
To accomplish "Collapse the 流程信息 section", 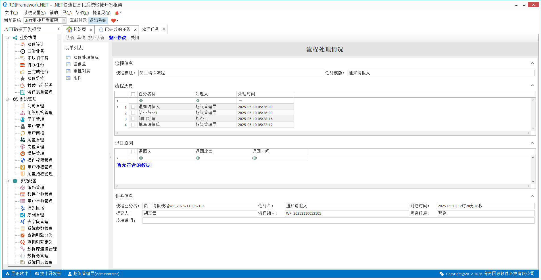I will point(532,63).
